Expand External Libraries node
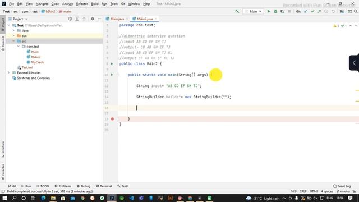The height and width of the screenshot is (202, 359). click(9, 72)
